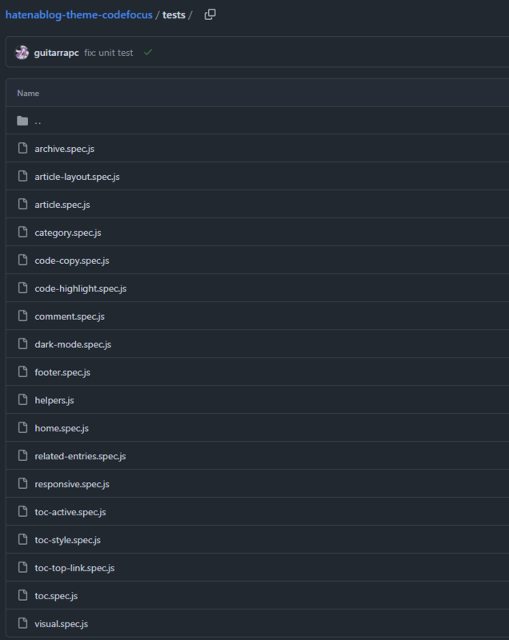Click the parent directory folder icon

click(x=22, y=121)
